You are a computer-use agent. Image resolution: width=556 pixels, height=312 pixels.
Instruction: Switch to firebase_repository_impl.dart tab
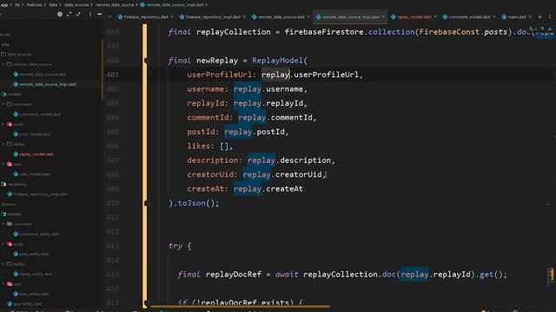point(213,17)
